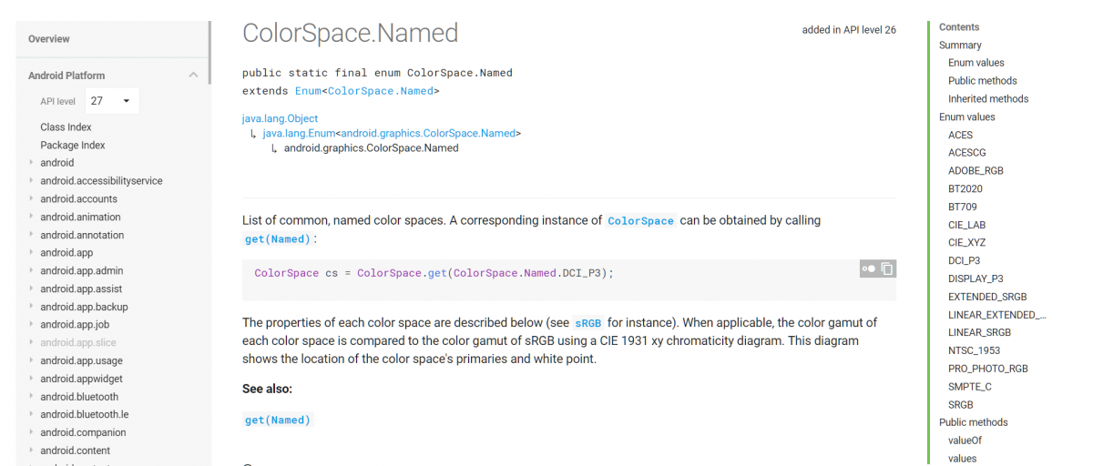Jump to DCI_P3 in Contents
Image resolution: width=1093 pixels, height=466 pixels.
[964, 260]
